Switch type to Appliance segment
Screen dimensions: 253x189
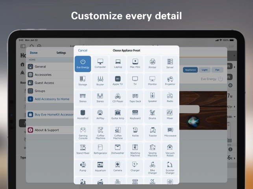tap(190, 70)
